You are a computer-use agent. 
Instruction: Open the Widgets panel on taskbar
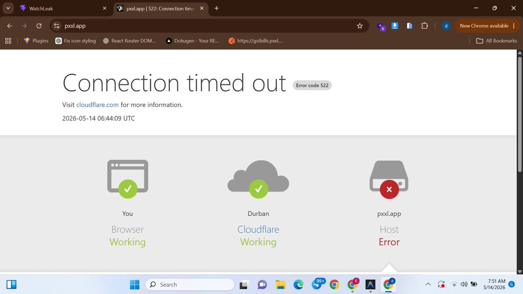click(11, 284)
